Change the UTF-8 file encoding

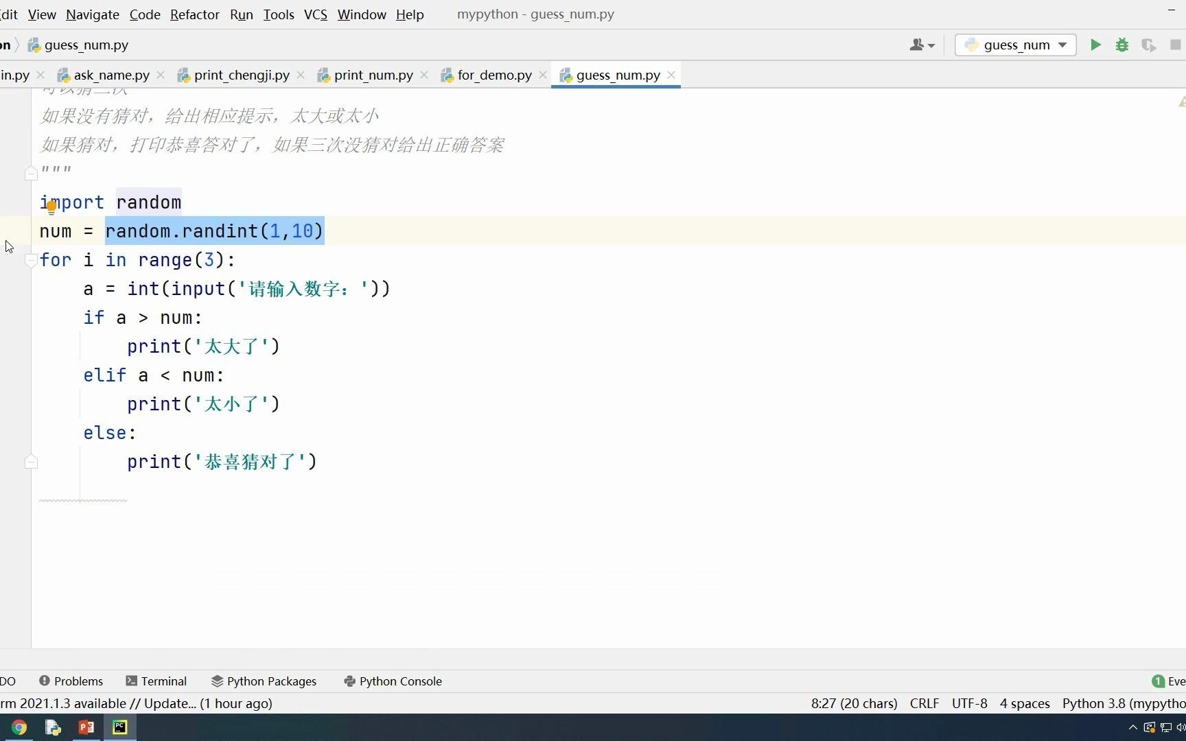pos(969,703)
